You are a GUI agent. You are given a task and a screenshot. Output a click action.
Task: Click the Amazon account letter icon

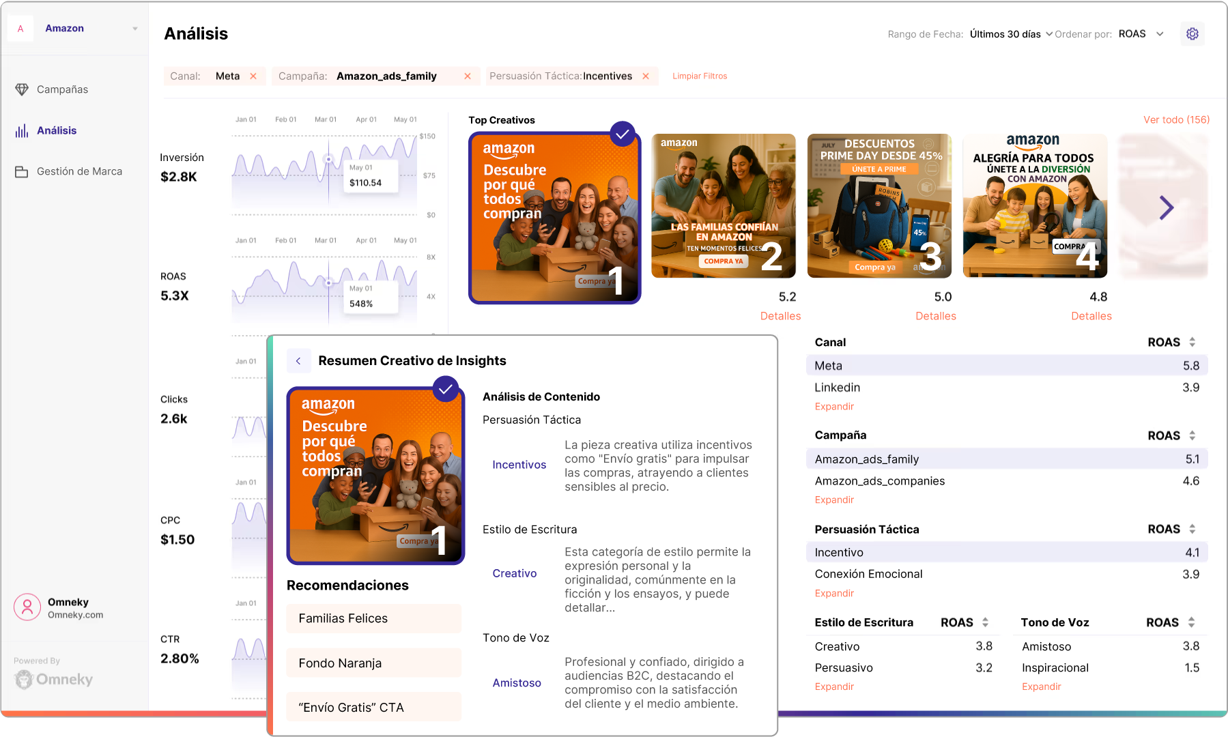(x=20, y=28)
